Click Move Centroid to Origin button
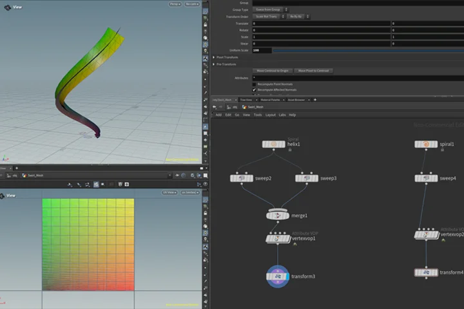 273,71
